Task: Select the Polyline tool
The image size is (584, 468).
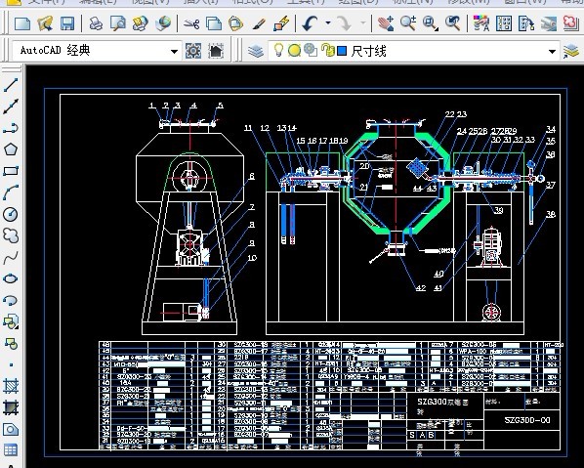Action: point(11,128)
